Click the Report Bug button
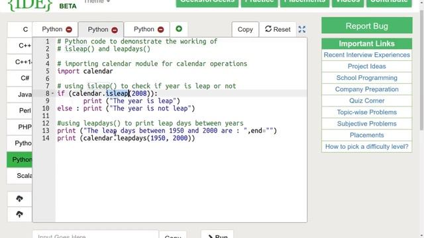This screenshot has height=238, width=424. click(x=366, y=26)
